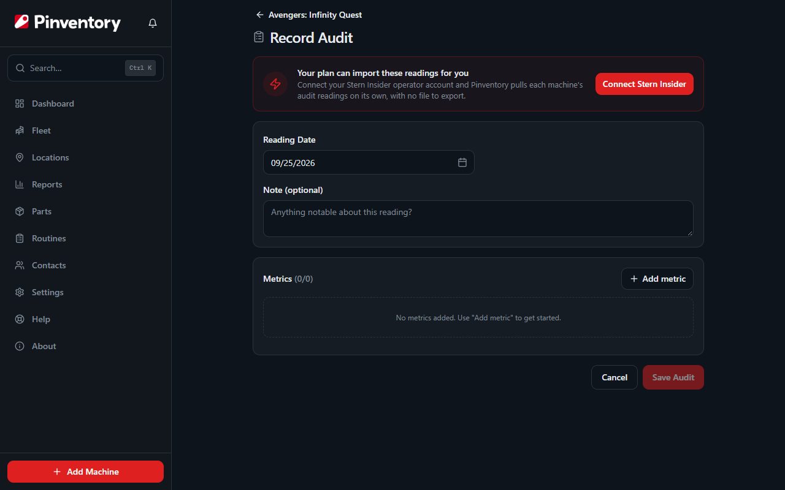The width and height of the screenshot is (785, 490).
Task: Click the Settings gear icon
Action: point(20,292)
